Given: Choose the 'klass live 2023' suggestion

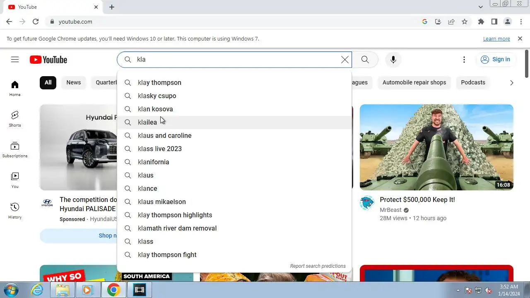Looking at the screenshot, I should (x=234, y=149).
